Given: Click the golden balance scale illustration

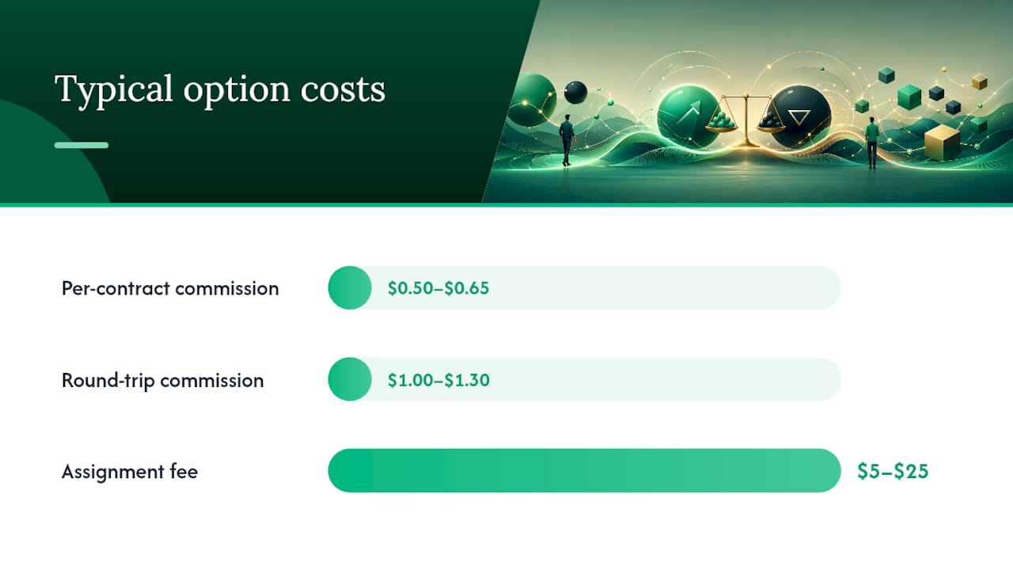Looking at the screenshot, I should (746, 120).
